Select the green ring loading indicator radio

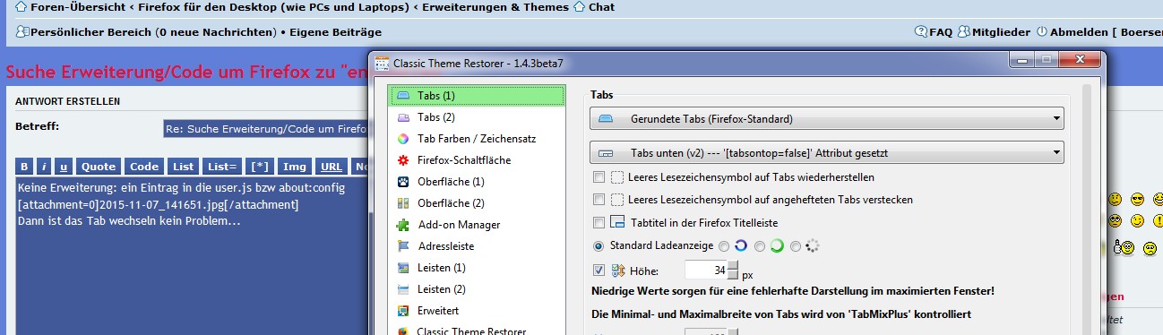click(760, 245)
